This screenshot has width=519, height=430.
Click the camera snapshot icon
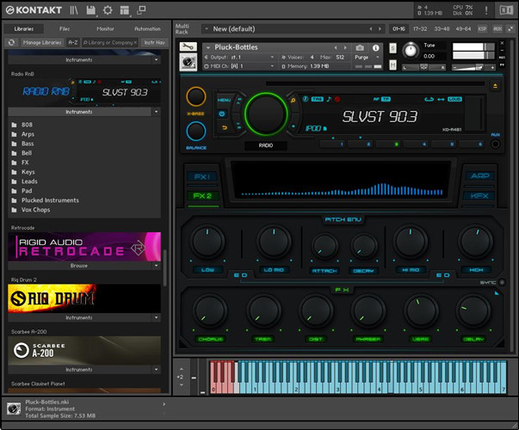pos(360,47)
